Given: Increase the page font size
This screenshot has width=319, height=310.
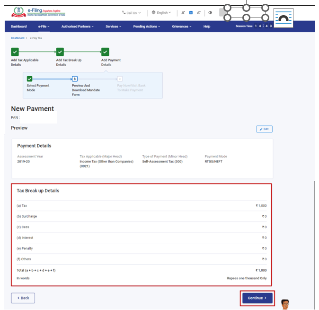Looking at the screenshot, I should coord(199,13).
